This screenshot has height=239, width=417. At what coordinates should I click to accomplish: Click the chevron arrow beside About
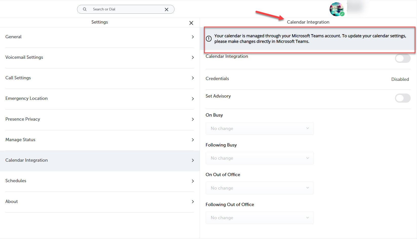coord(193,202)
